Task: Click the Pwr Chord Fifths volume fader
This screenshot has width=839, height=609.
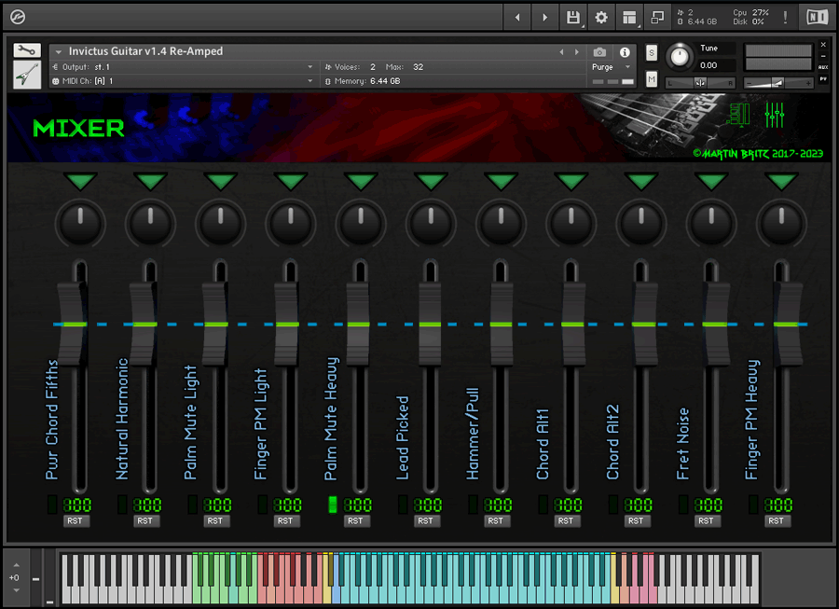Action: pyautogui.click(x=73, y=325)
